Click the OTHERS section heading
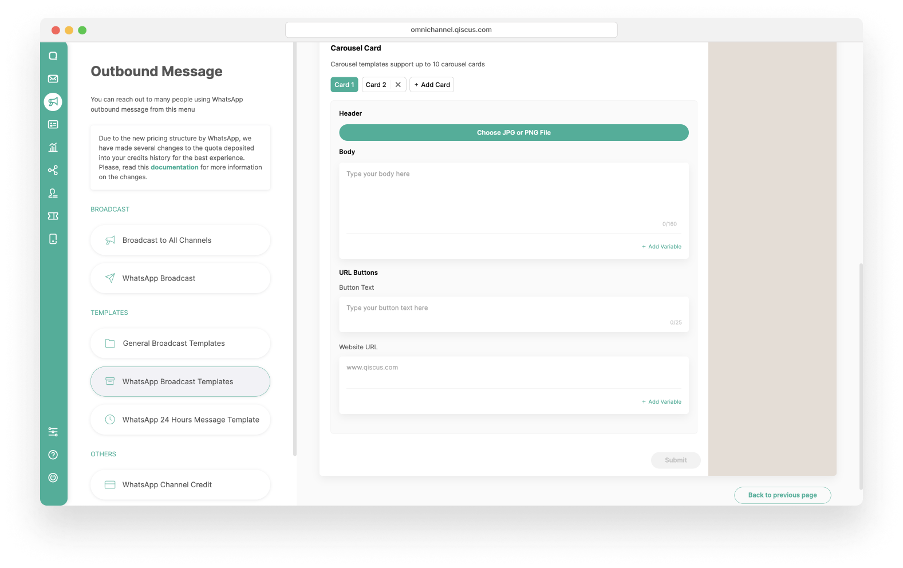Viewport: 903px width, 568px height. point(103,455)
